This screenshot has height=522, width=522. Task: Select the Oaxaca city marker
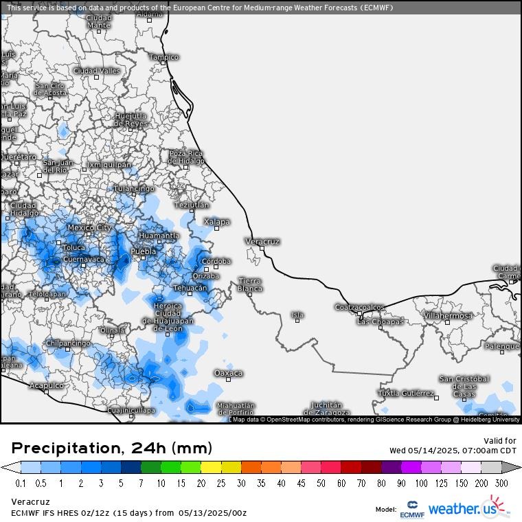pyautogui.click(x=228, y=381)
